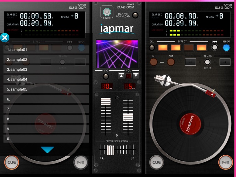Toggle play/pause on the right deck
Image resolution: width=236 pixels, height=177 pixels.
(x=226, y=163)
